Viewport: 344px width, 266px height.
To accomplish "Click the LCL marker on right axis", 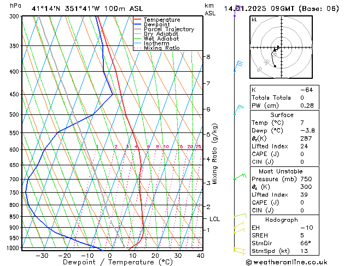I will click(x=215, y=219).
